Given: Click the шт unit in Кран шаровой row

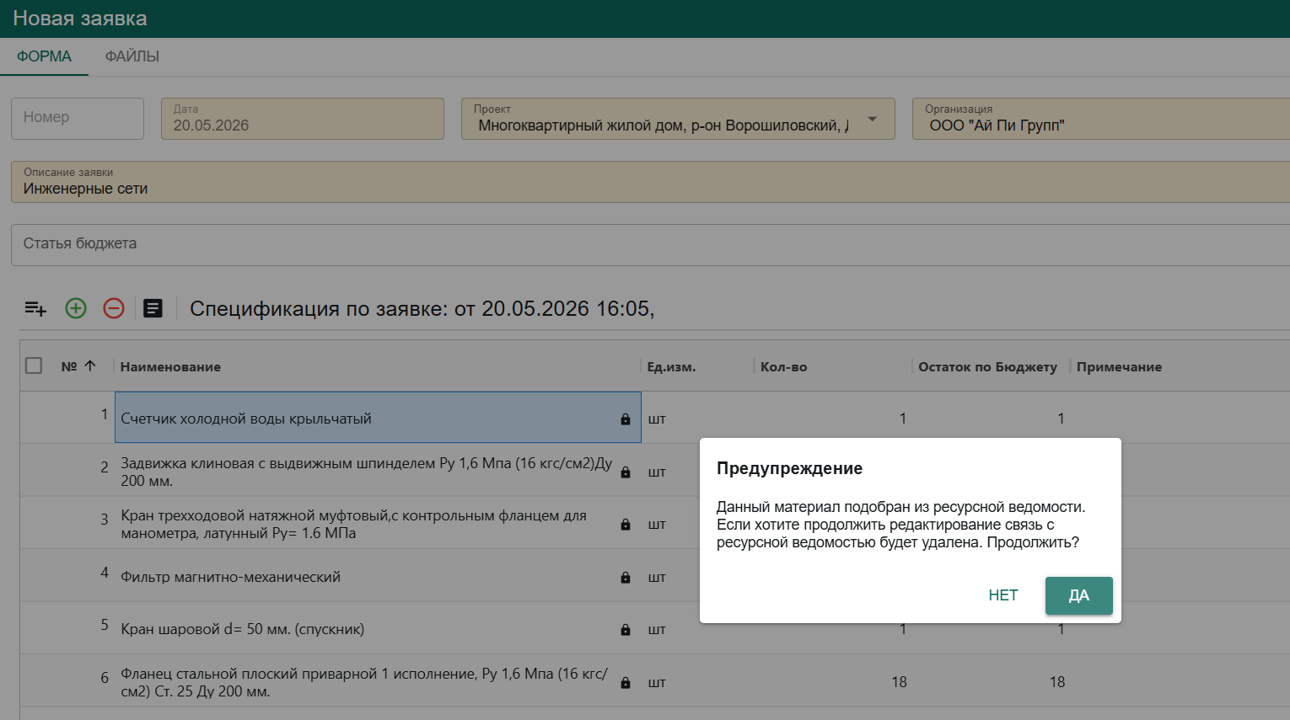Looking at the screenshot, I should 657,630.
